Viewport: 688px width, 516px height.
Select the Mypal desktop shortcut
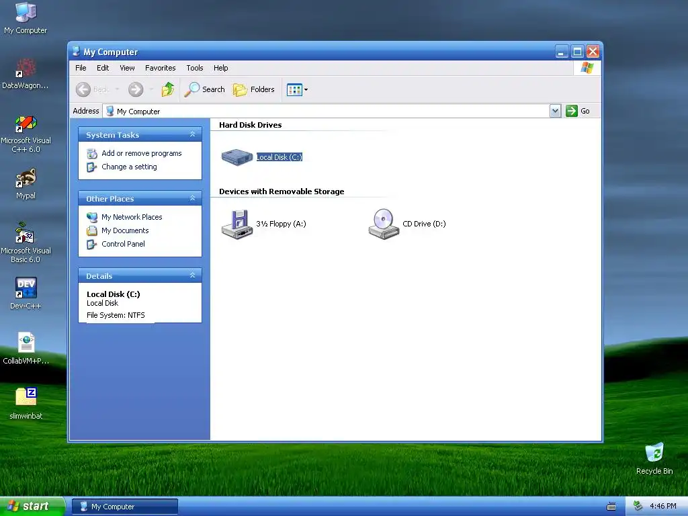26,184
